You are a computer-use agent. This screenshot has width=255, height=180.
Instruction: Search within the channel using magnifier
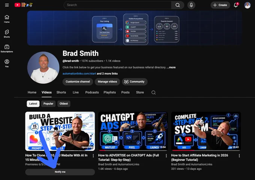point(153,93)
